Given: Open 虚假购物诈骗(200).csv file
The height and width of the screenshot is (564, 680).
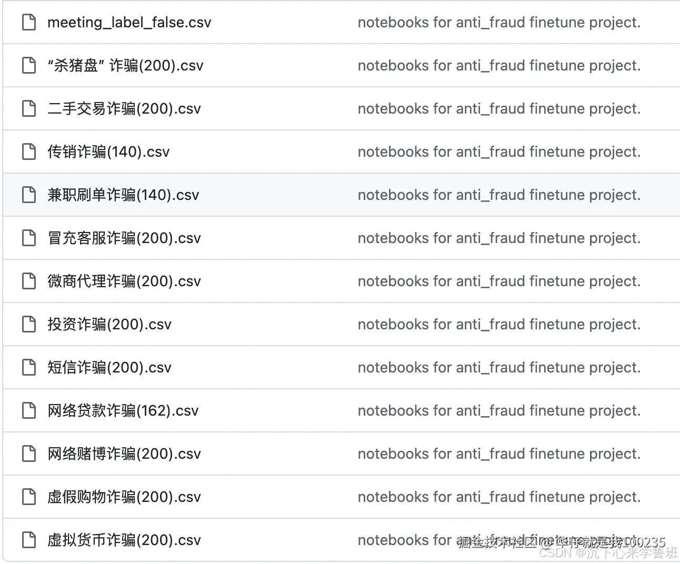Looking at the screenshot, I should point(124,497).
